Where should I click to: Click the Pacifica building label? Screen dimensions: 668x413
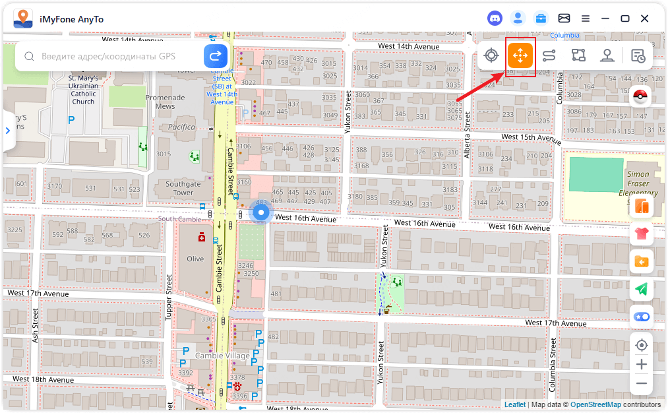[x=181, y=127]
